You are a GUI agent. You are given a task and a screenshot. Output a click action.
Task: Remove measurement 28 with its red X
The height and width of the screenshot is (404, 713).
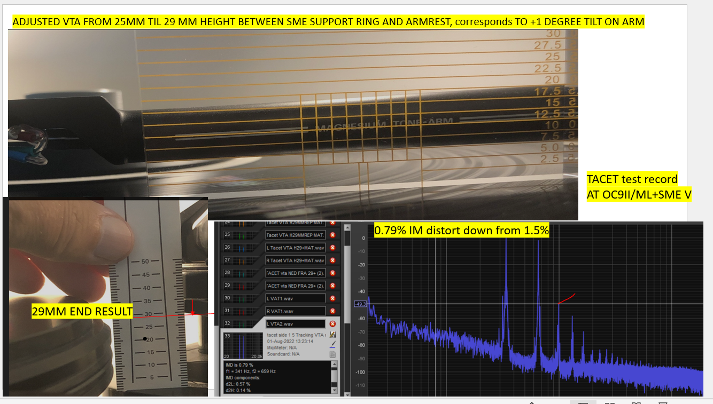click(332, 273)
